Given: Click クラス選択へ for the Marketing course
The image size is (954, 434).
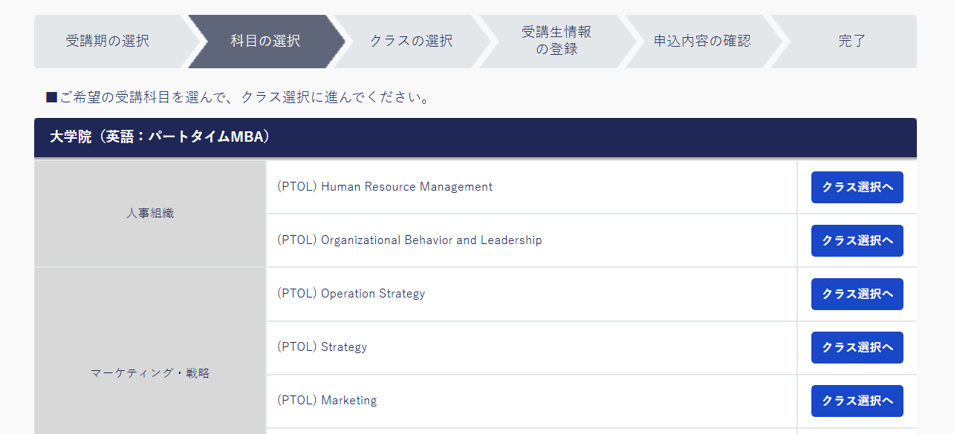Looking at the screenshot, I should tap(857, 401).
